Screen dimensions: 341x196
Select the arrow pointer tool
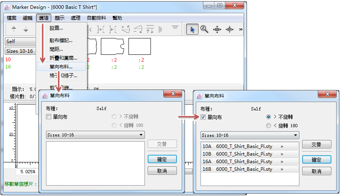[193, 29]
